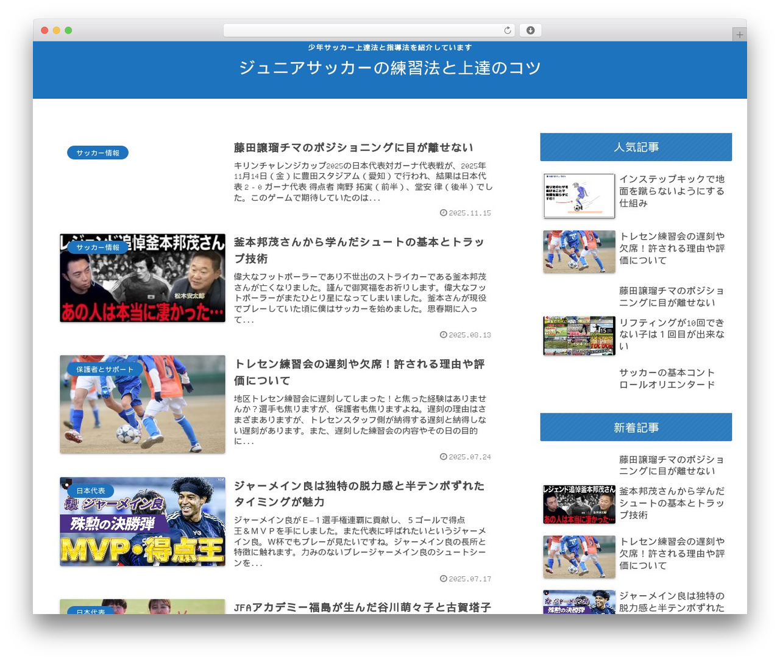This screenshot has width=780, height=661.
Task: Open site title ジュニアサッカーの練習法と上達のコツ
Action: point(390,68)
